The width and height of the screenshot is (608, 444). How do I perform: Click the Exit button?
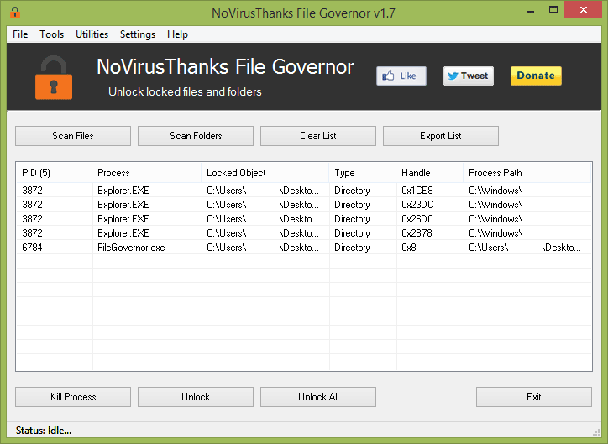pos(534,397)
